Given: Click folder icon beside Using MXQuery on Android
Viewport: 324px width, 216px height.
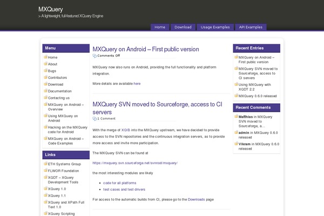Looking at the screenshot, I should pyautogui.click(x=46, y=116).
